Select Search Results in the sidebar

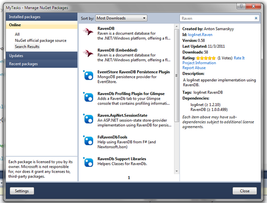point(27,47)
